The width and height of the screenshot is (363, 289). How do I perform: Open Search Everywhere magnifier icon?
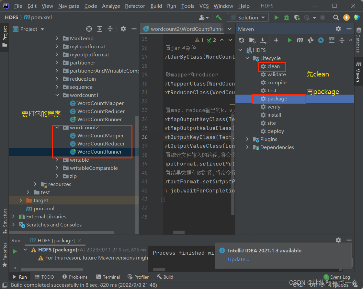(x=336, y=17)
